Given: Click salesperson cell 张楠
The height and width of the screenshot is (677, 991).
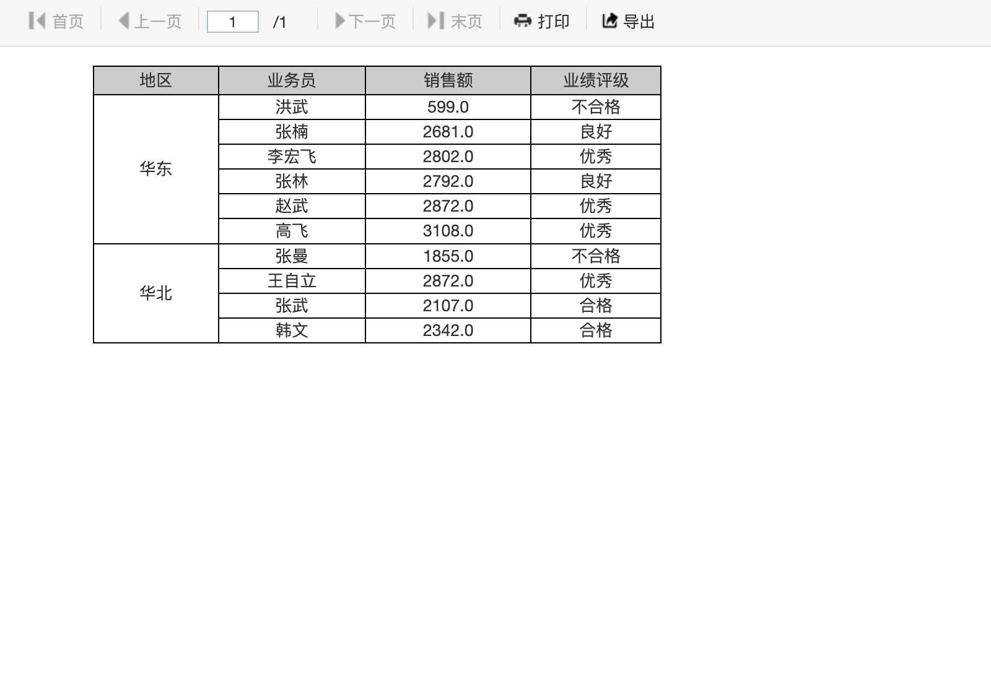Looking at the screenshot, I should (x=292, y=132).
